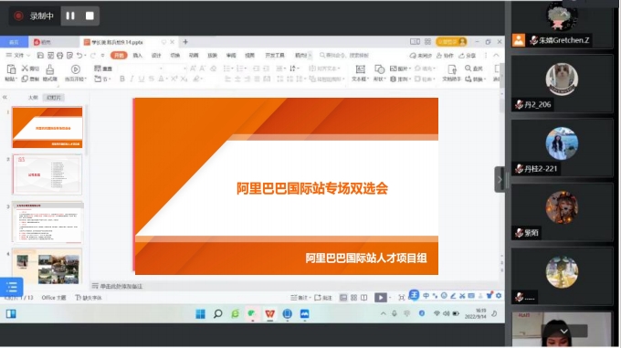Click the Bold formatting icon
Screen dimensions: 621x348
(122, 79)
